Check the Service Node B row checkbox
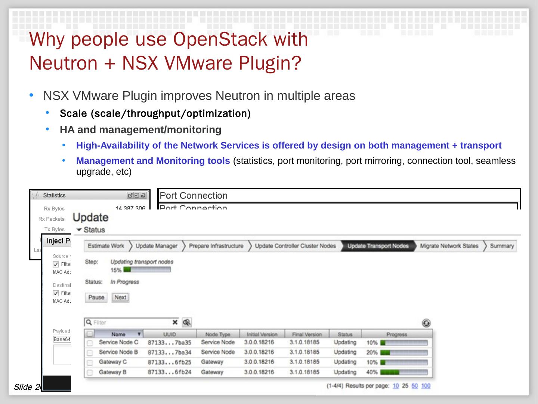 (x=90, y=353)
